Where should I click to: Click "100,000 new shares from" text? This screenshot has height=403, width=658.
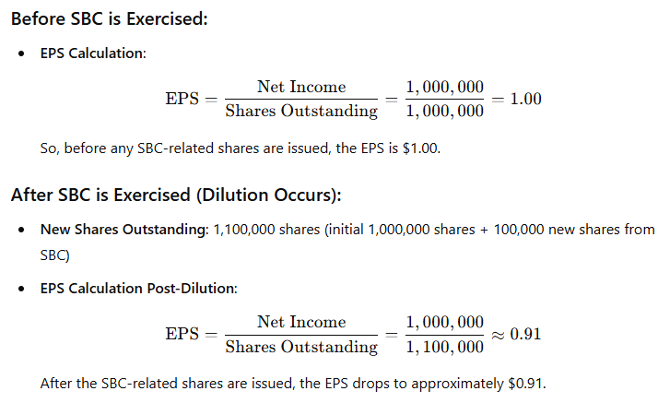coord(573,230)
